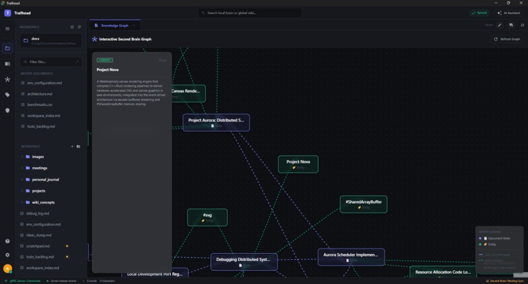This screenshot has width=528, height=284.
Task: Close the Project Nova details panel
Action: pyautogui.click(x=162, y=60)
